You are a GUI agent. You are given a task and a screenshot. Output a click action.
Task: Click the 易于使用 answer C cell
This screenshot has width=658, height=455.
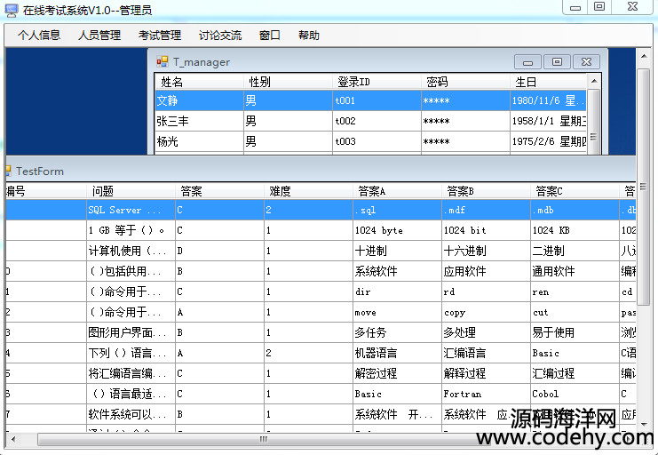pyautogui.click(x=575, y=332)
